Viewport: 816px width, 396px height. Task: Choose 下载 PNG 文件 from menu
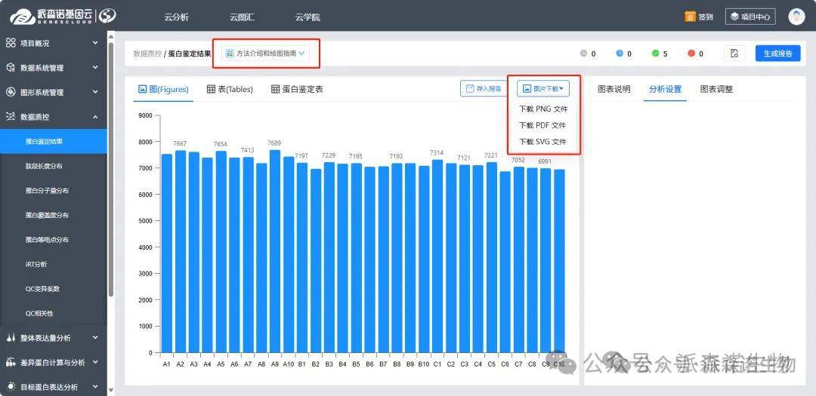[543, 109]
